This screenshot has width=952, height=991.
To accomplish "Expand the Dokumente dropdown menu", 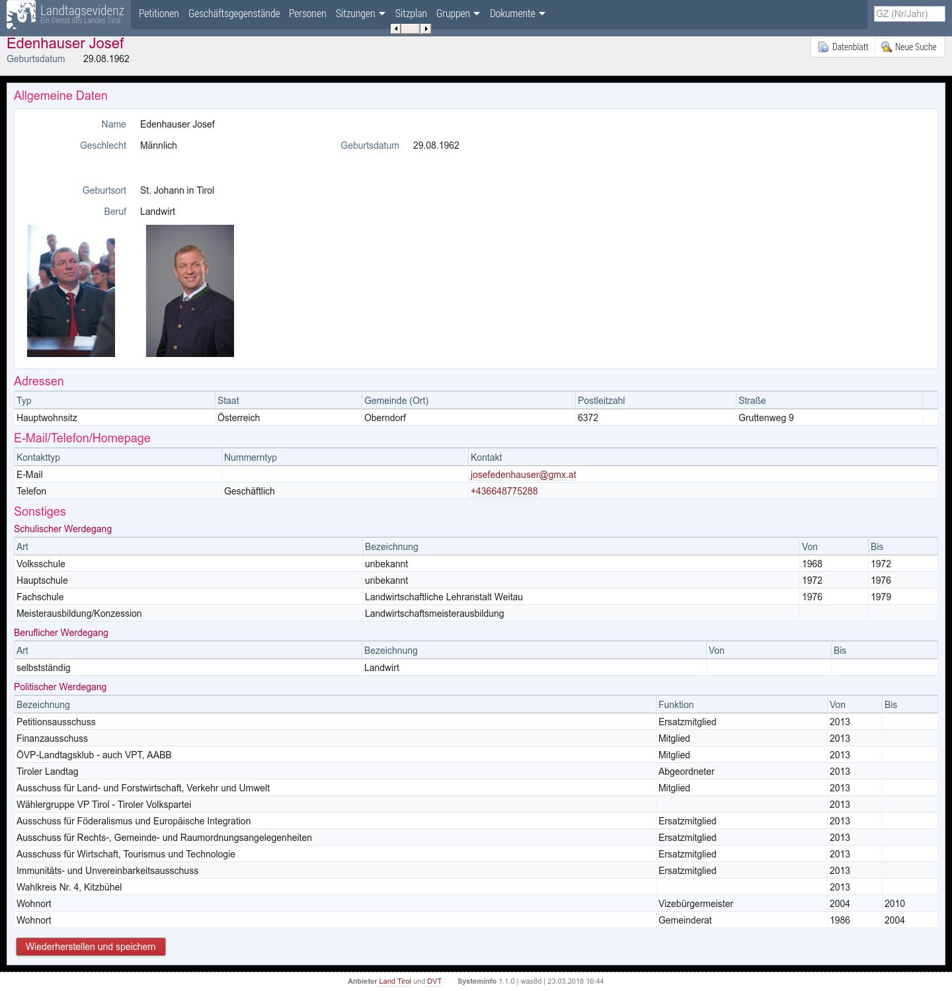I will (518, 13).
